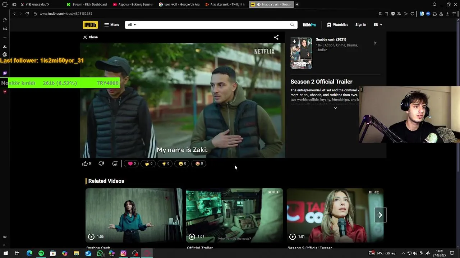Open the easy setup sliders icon
Screen dimensions: 460x258
point(454,14)
